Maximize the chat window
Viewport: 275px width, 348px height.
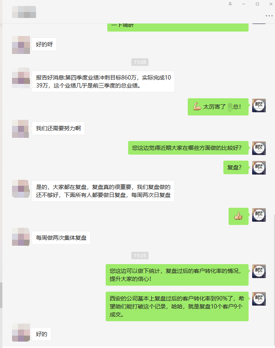(x=257, y=4)
